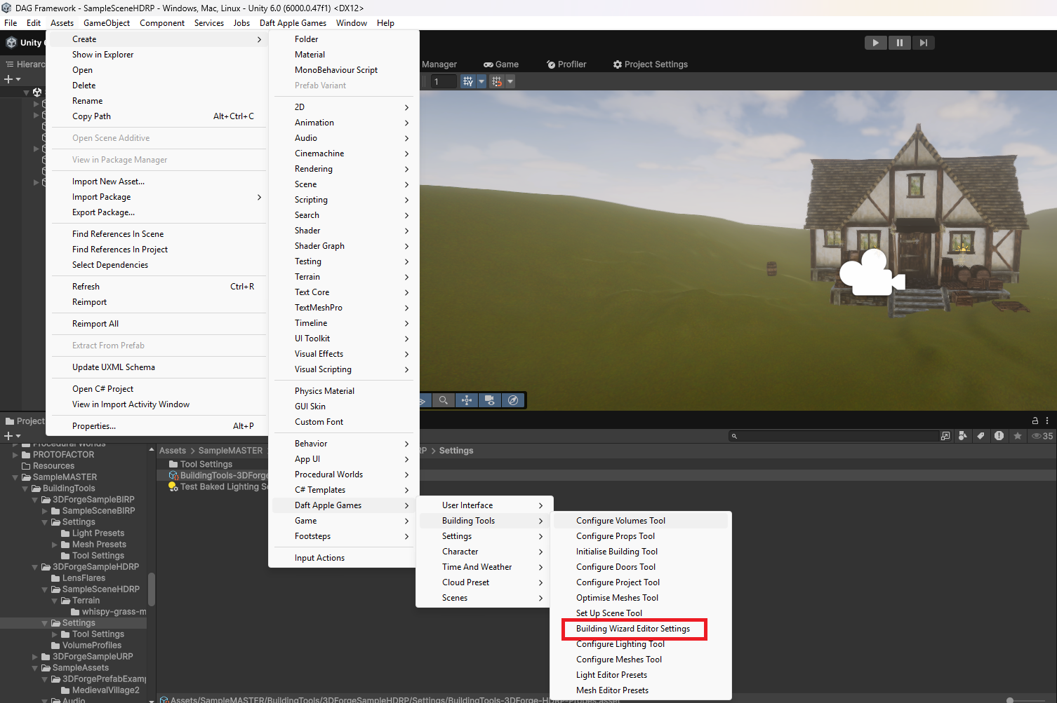Unlock the Inspector using the padlock icon
This screenshot has height=703, width=1057.
pos(1035,421)
